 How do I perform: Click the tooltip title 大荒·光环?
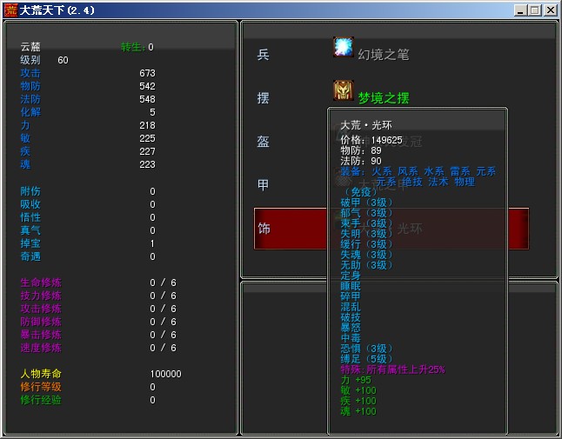tap(366, 125)
